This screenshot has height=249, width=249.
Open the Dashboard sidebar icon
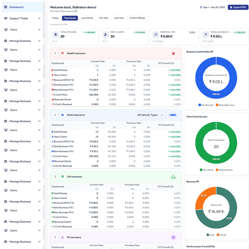6,7
